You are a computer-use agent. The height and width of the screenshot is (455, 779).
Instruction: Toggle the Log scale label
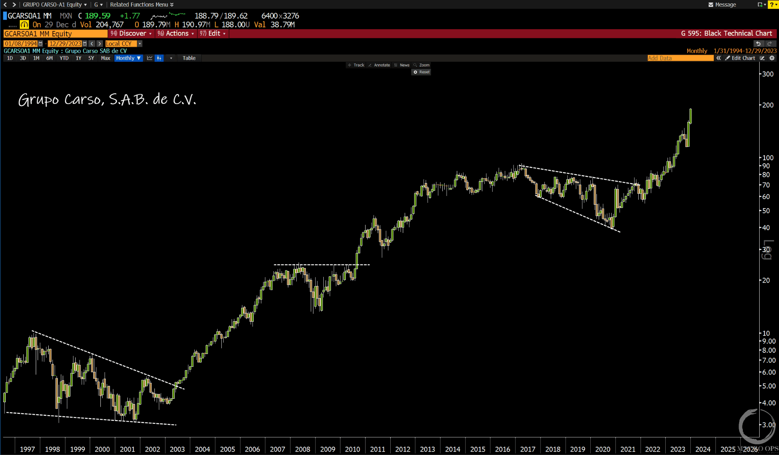click(x=768, y=250)
